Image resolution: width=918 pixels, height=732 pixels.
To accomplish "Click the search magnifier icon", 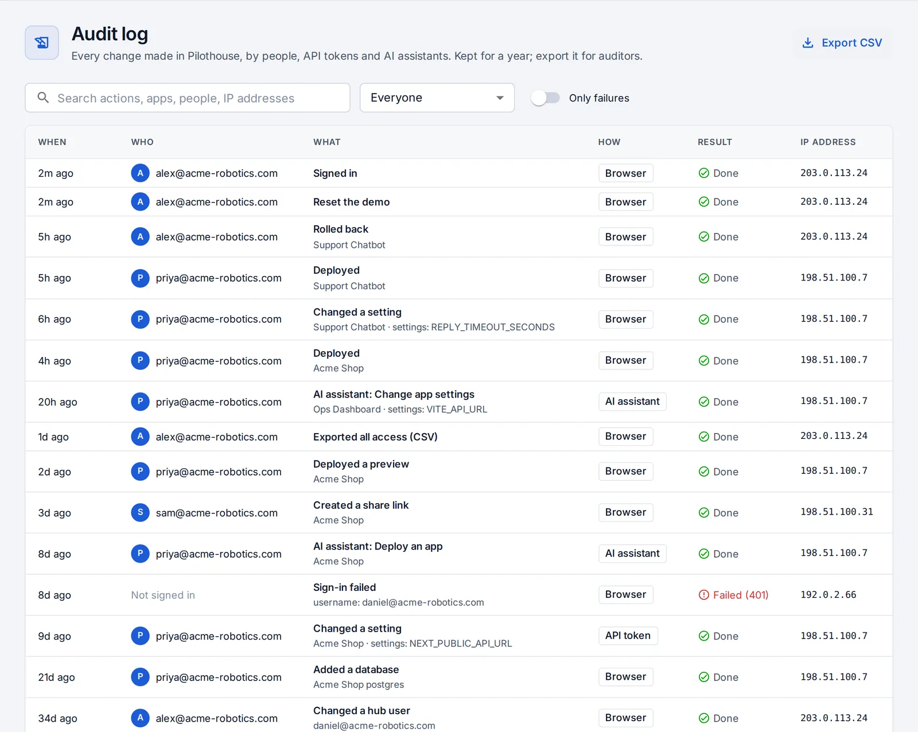I will [x=43, y=98].
